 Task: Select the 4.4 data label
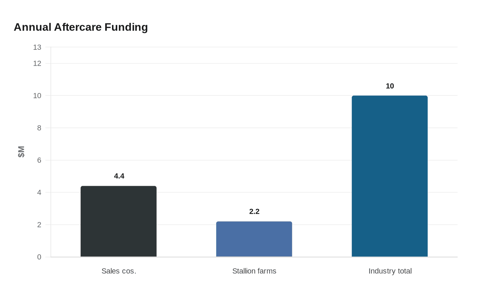pyautogui.click(x=119, y=176)
